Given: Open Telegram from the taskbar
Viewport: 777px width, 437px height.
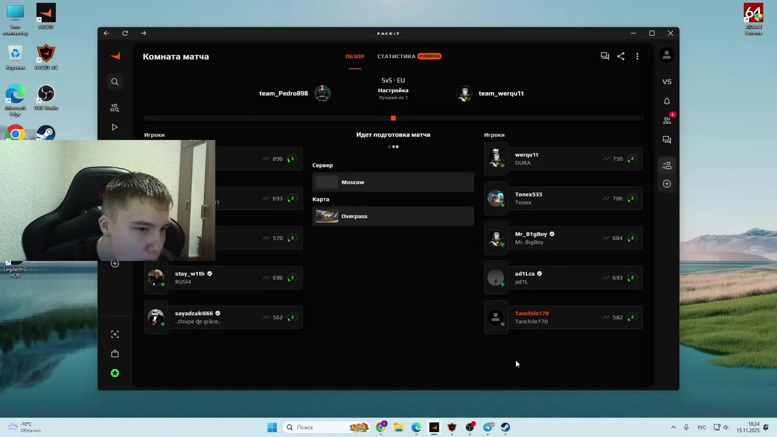Looking at the screenshot, I should [x=488, y=427].
